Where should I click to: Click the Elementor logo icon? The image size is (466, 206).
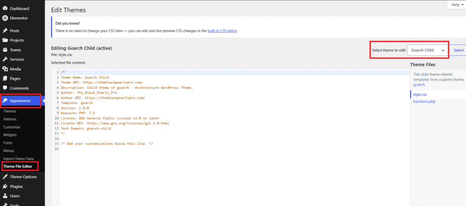[5, 18]
